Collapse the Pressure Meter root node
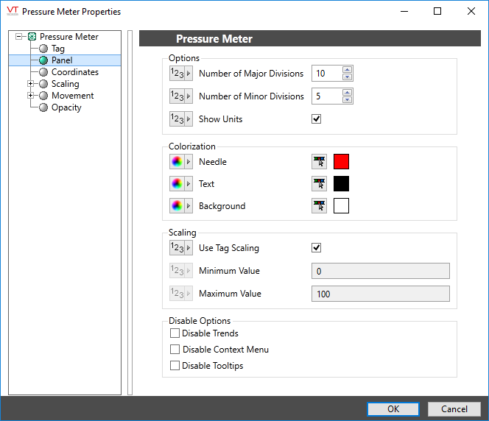The height and width of the screenshot is (421, 489). (x=18, y=37)
